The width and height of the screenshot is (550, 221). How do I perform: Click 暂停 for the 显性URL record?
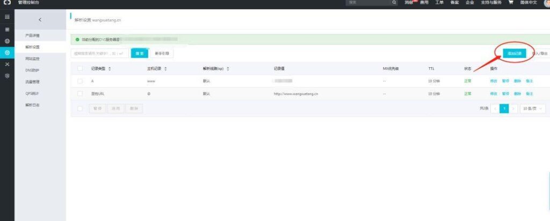click(x=505, y=94)
